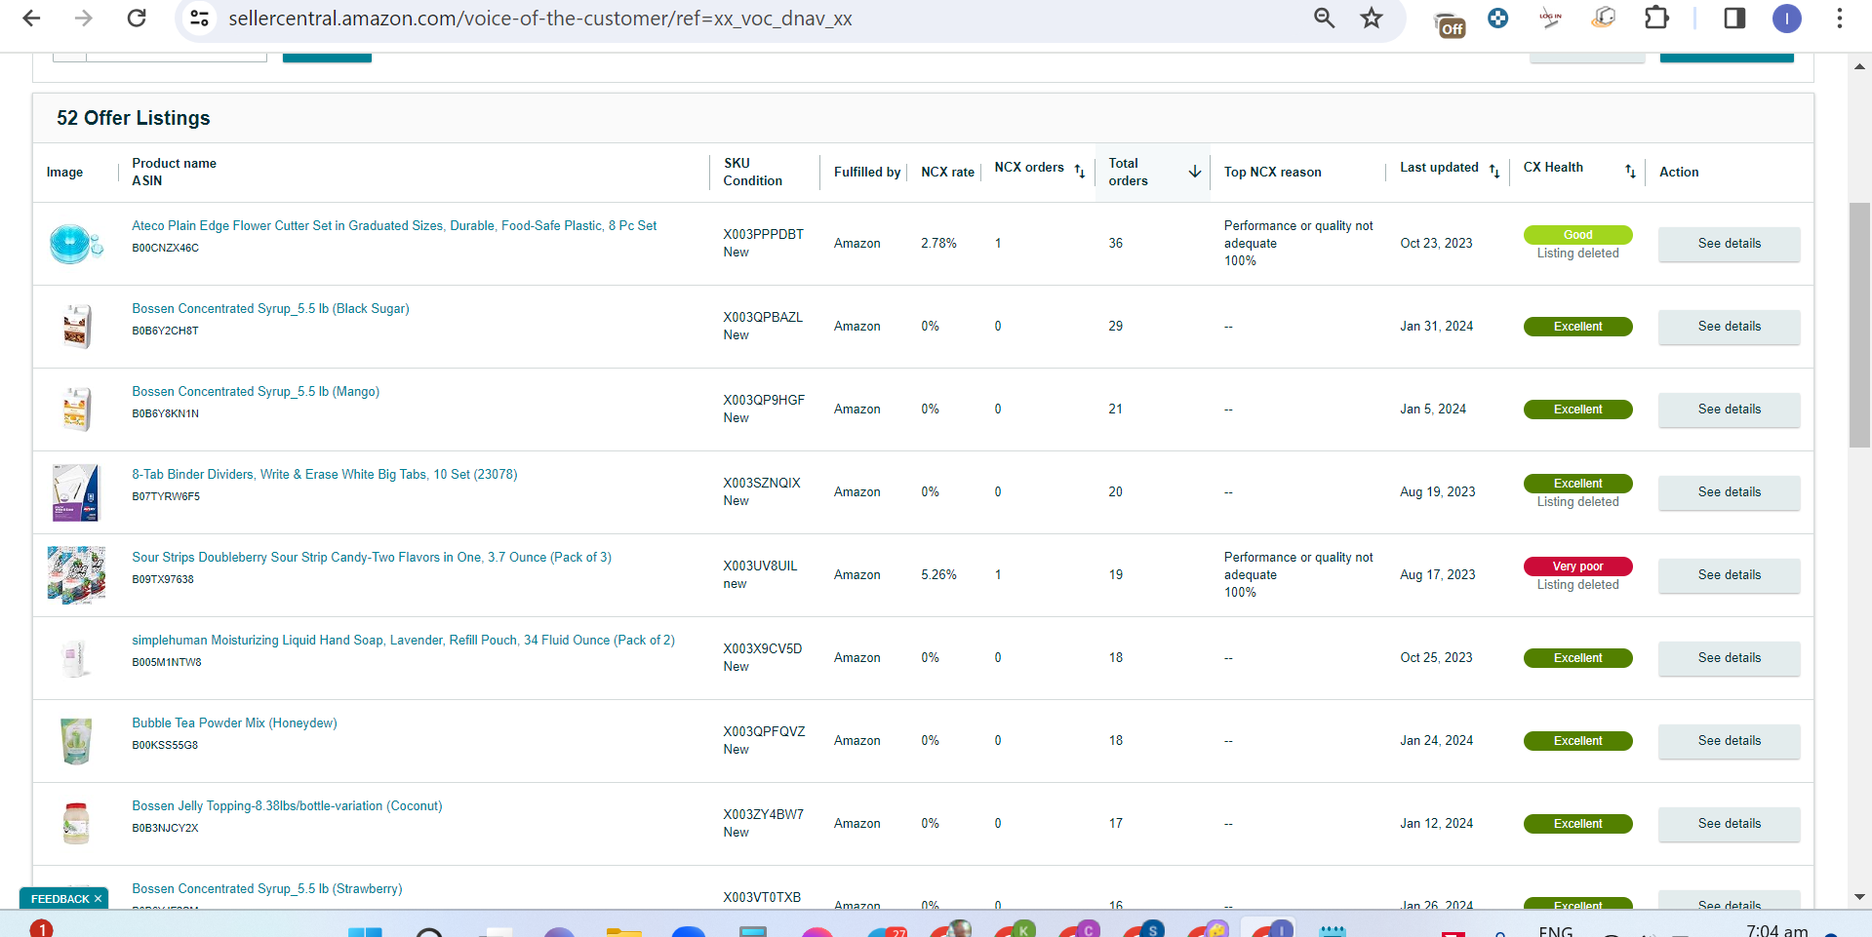Click the browser forward arrow
Image resolution: width=1872 pixels, height=937 pixels.
point(84,18)
